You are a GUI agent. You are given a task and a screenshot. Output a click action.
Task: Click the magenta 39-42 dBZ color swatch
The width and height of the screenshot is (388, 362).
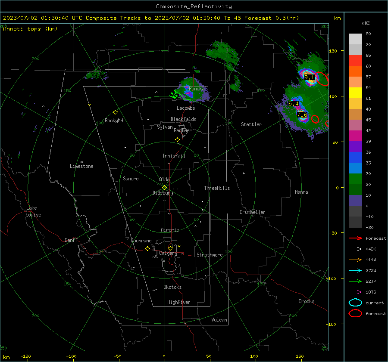point(355,136)
